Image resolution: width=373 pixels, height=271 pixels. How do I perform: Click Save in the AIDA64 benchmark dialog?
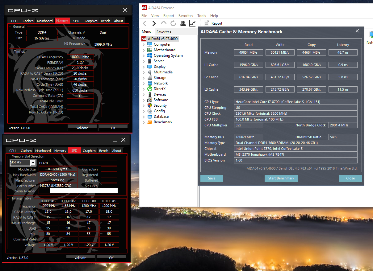(x=212, y=178)
